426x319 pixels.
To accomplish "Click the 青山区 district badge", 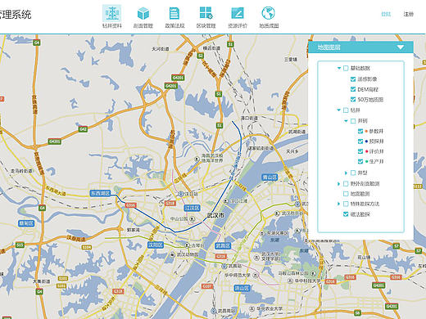I will pos(270,177).
